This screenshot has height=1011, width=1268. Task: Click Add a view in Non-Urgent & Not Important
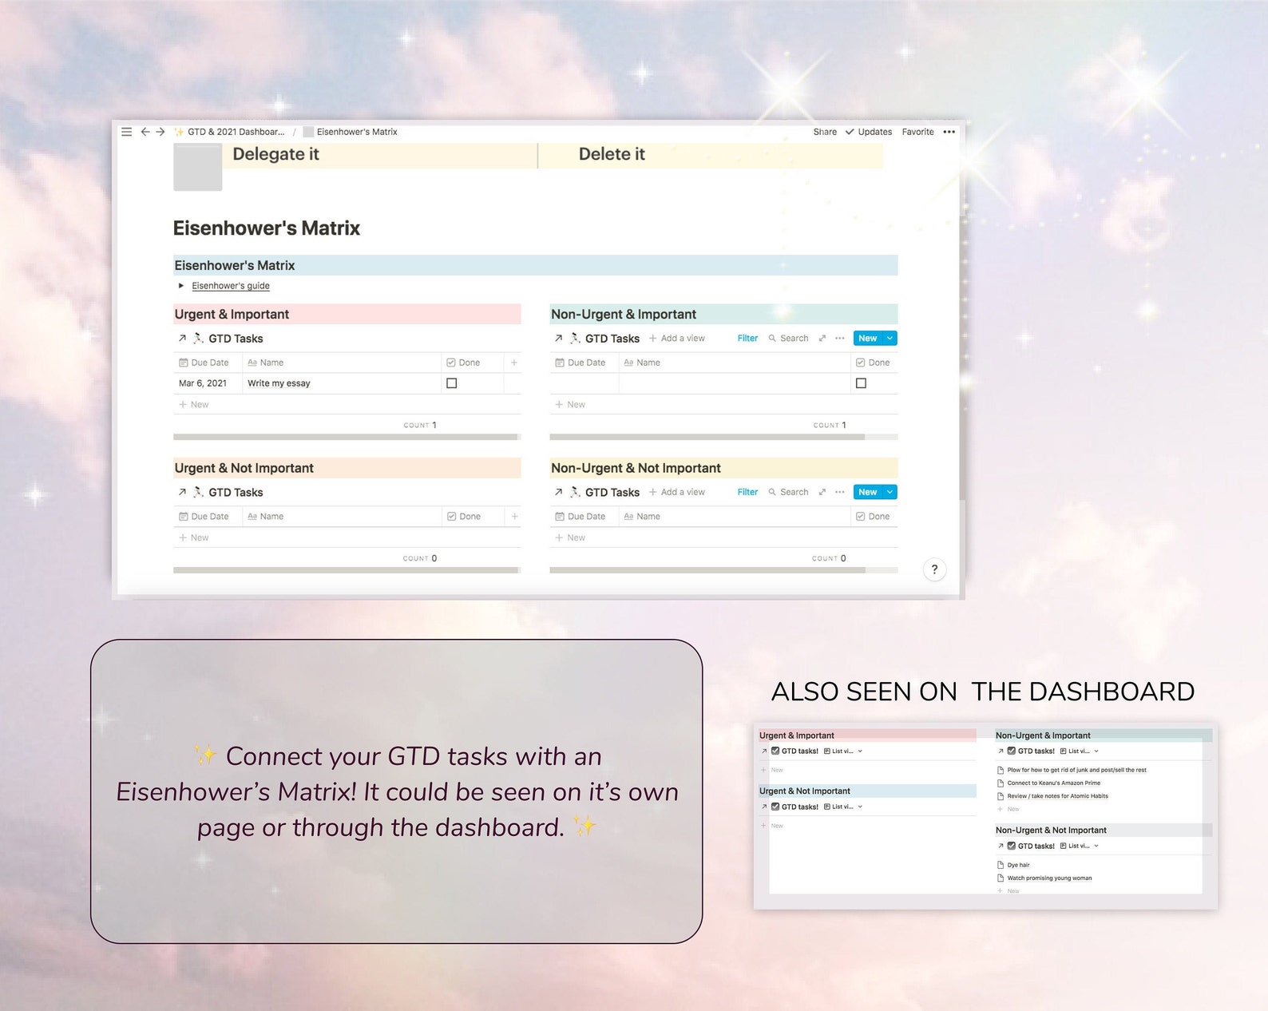677,492
